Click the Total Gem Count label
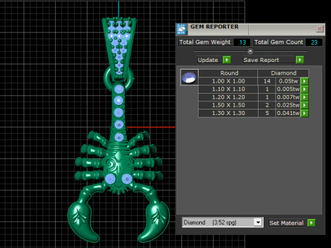331x248 pixels. tap(279, 42)
